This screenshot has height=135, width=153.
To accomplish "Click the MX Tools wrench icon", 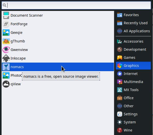I will pos(119,90).
